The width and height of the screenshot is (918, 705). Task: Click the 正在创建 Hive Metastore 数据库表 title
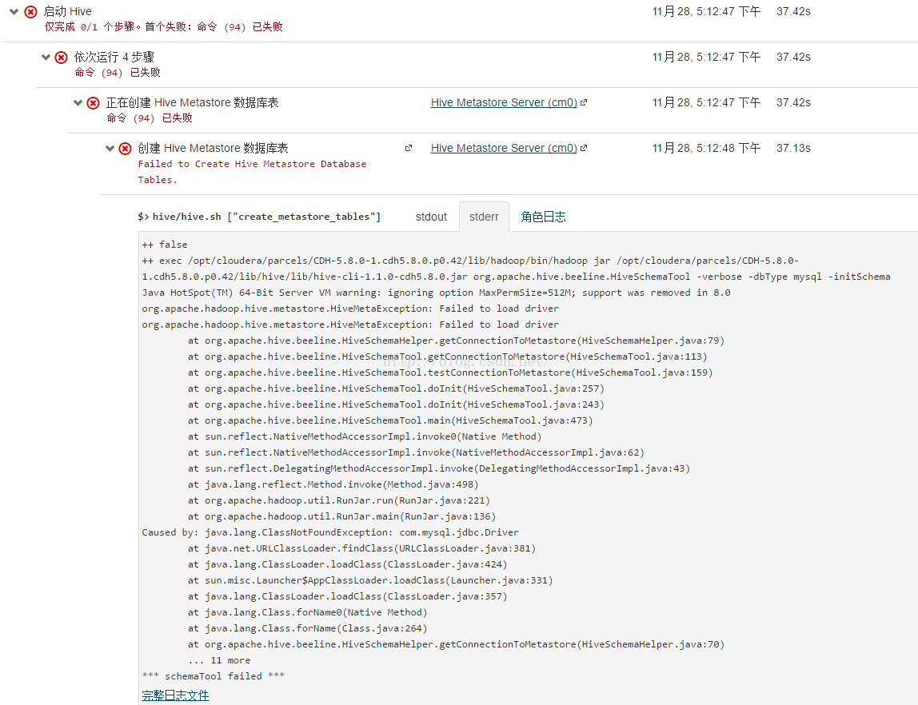pos(193,102)
